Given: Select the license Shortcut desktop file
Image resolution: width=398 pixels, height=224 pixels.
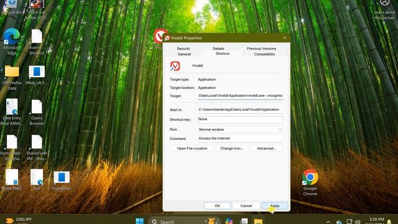Looking at the screenshot, I should (37, 42).
